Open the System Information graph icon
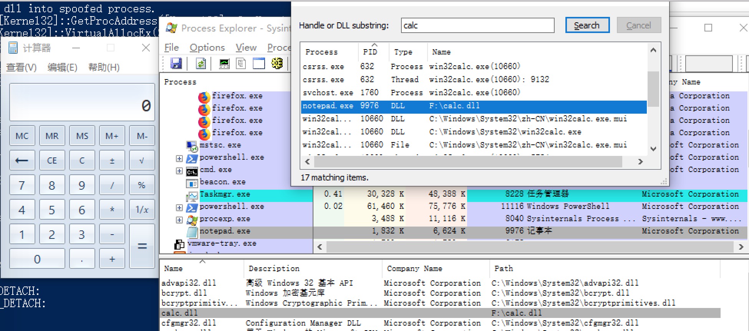This screenshot has width=749, height=331. pyautogui.click(x=224, y=63)
